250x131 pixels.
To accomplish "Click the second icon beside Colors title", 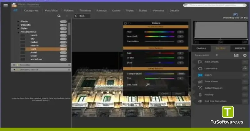I will (x=129, y=23).
